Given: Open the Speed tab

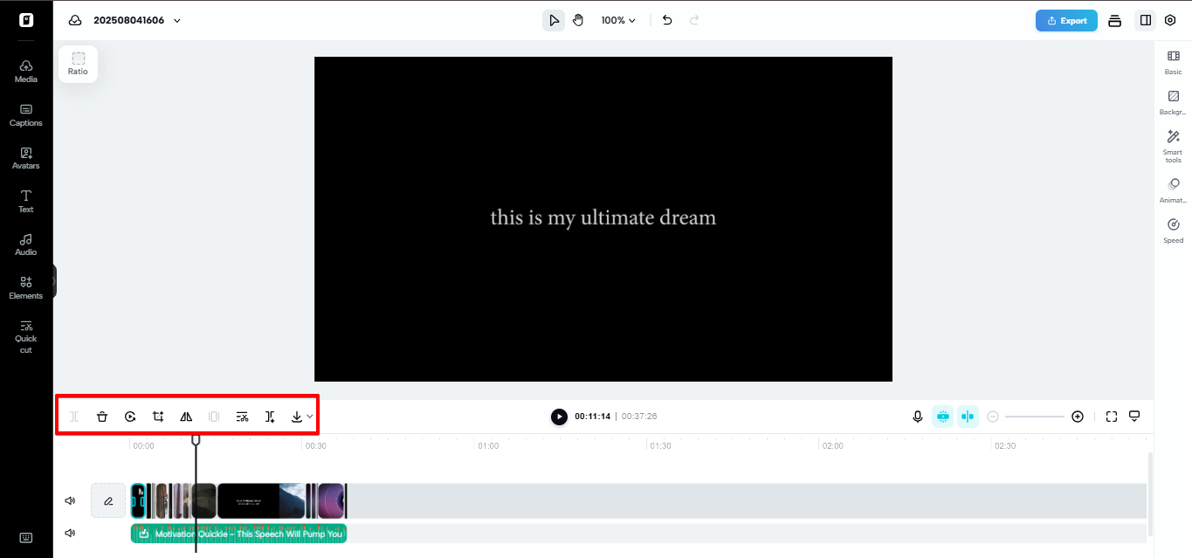Looking at the screenshot, I should click(1173, 231).
